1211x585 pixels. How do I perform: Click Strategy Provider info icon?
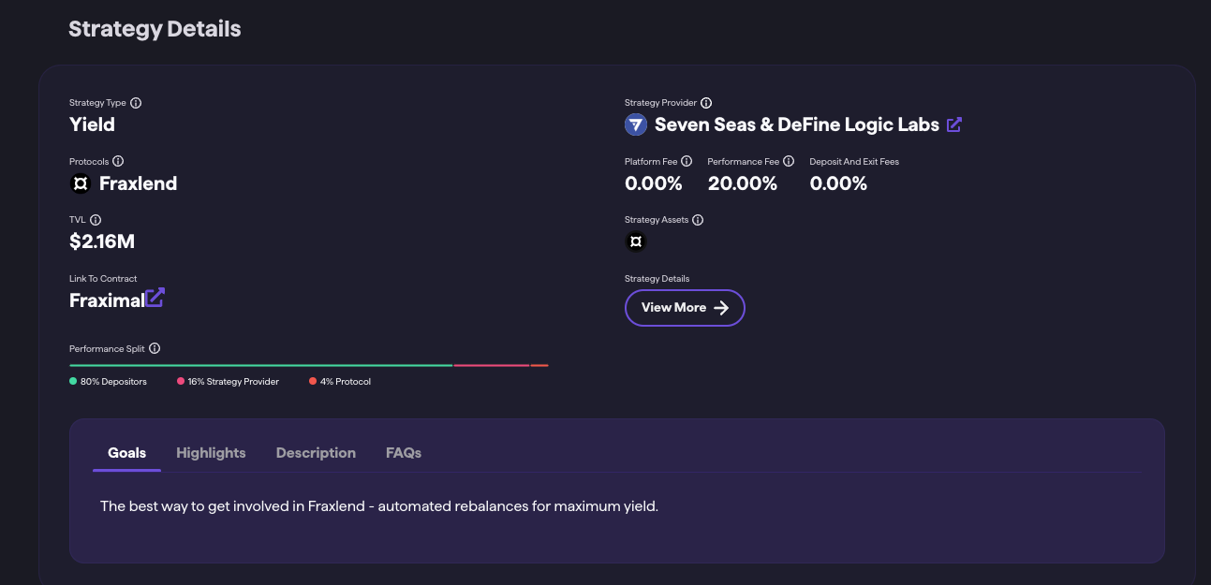point(706,103)
